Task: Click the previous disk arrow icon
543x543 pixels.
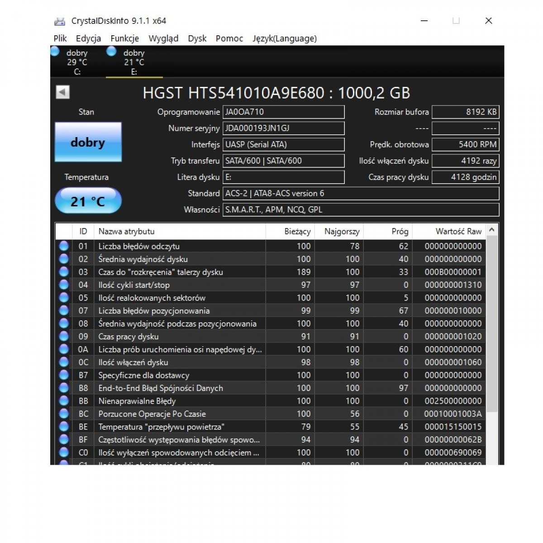Action: [62, 92]
